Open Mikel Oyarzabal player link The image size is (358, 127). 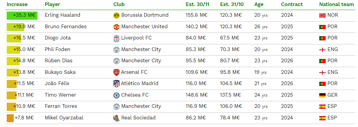pyautogui.click(x=64, y=118)
